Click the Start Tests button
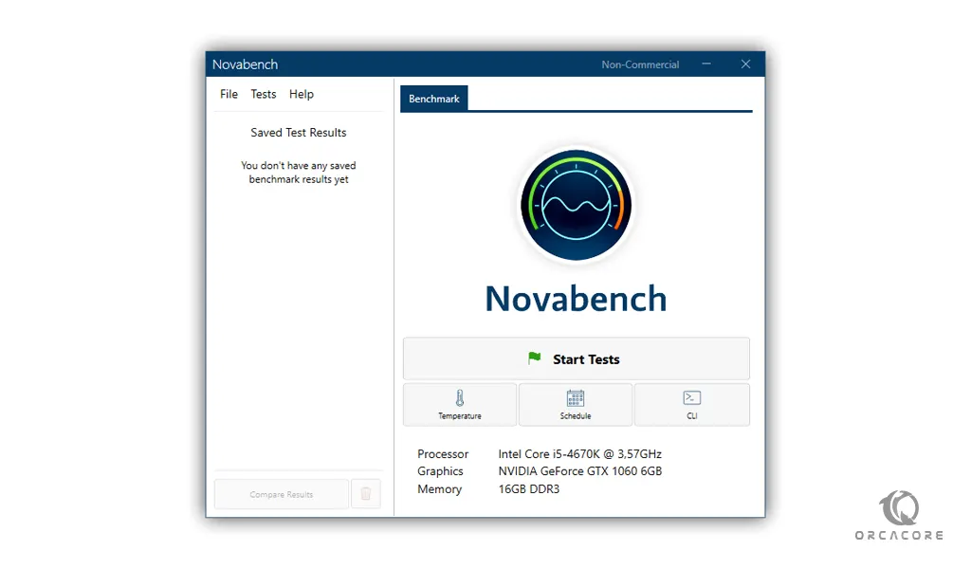 (x=576, y=359)
